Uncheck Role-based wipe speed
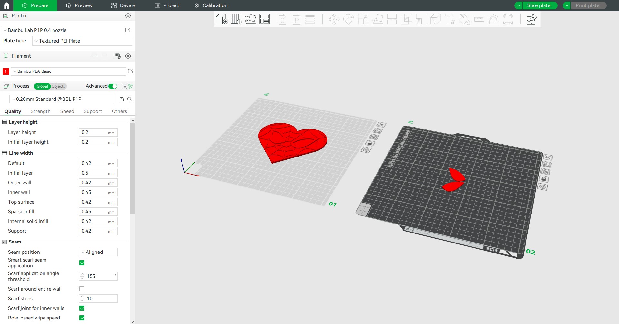Screen dimensions: 619x324 pos(82,318)
